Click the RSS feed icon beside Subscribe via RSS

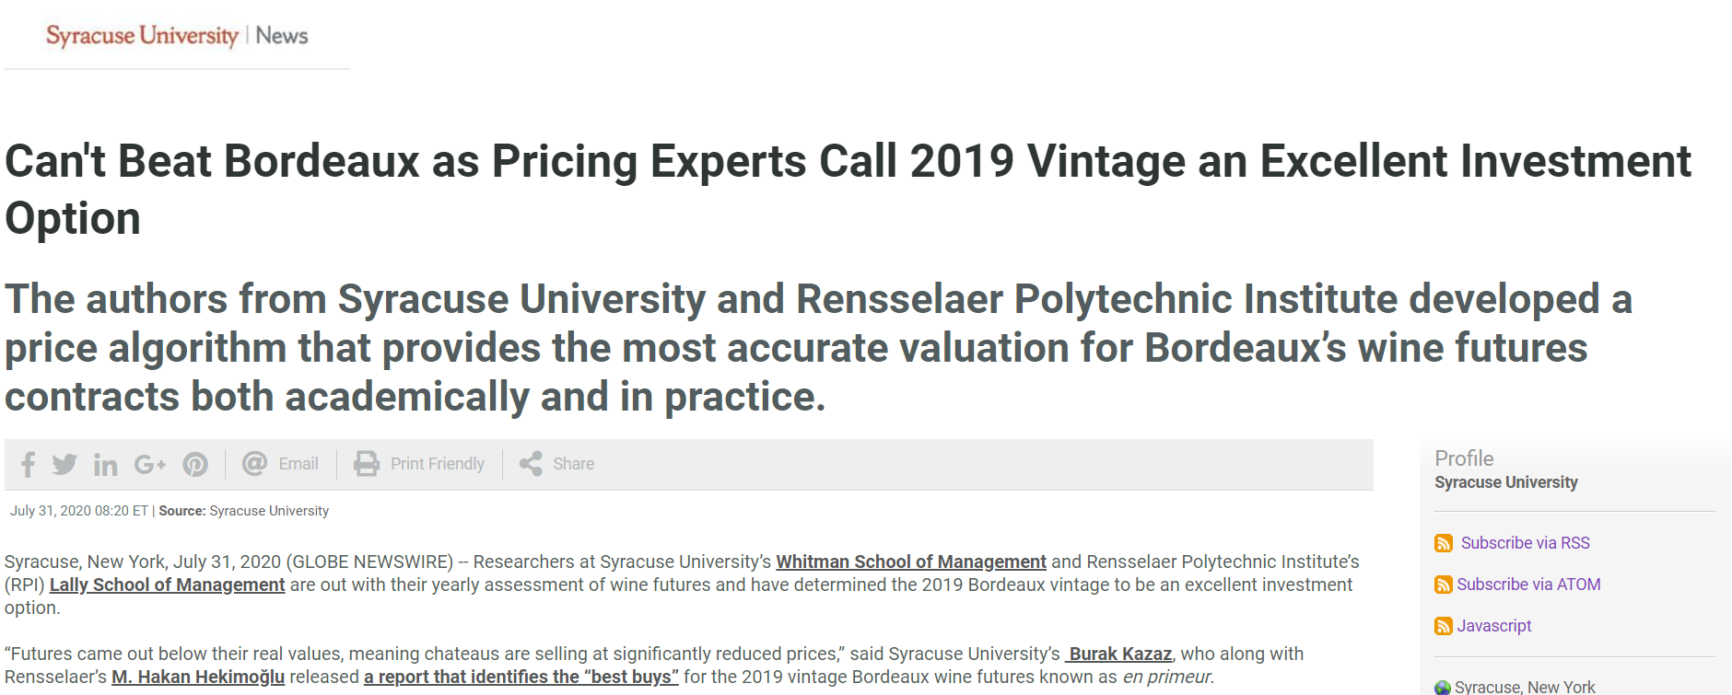[x=1444, y=543]
